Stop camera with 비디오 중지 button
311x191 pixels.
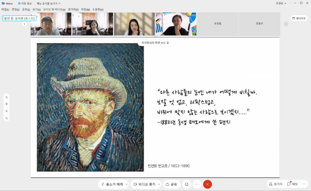pos(144,184)
